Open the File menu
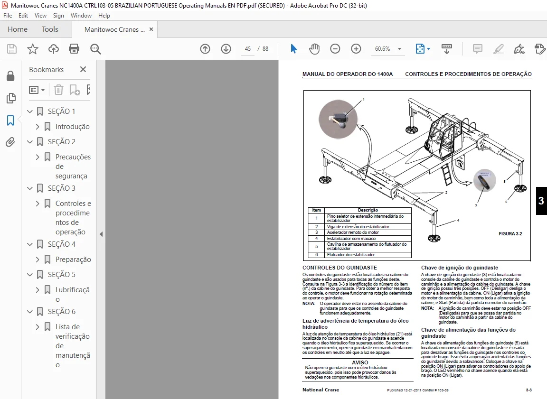The width and height of the screenshot is (547, 399). (7, 16)
